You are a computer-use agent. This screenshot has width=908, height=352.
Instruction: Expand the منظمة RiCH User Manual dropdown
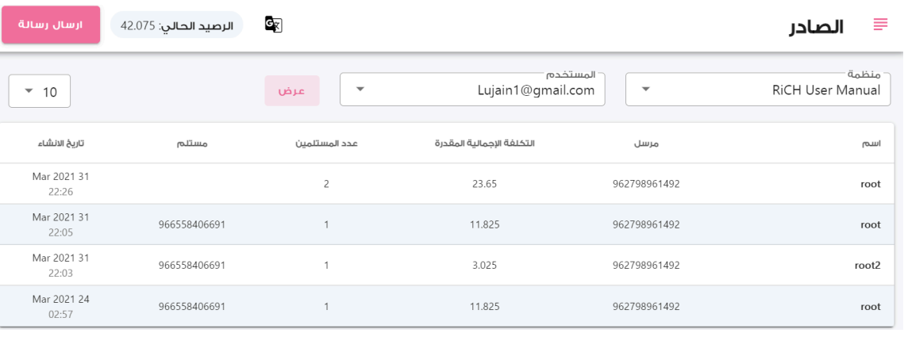[758, 90]
